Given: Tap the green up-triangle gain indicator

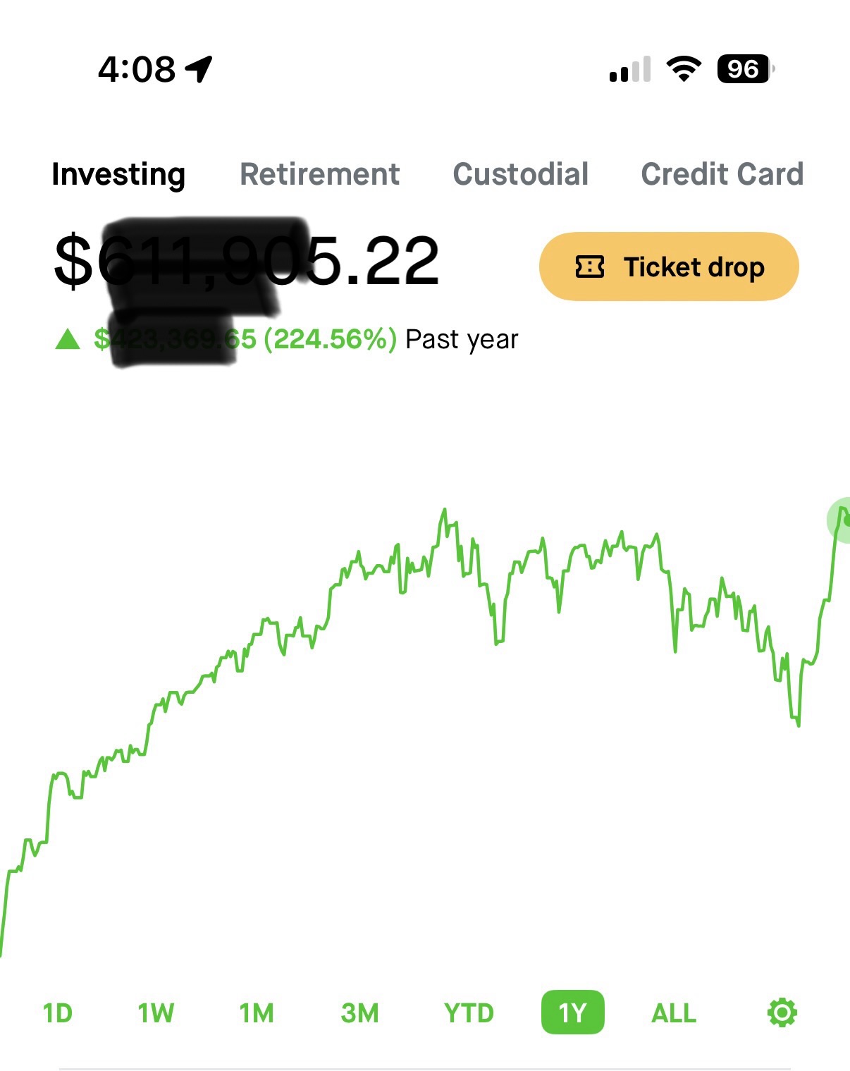Looking at the screenshot, I should point(68,340).
